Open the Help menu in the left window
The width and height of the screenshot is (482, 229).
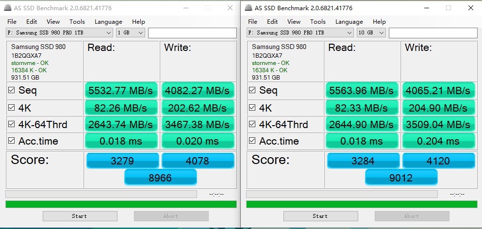coord(138,22)
